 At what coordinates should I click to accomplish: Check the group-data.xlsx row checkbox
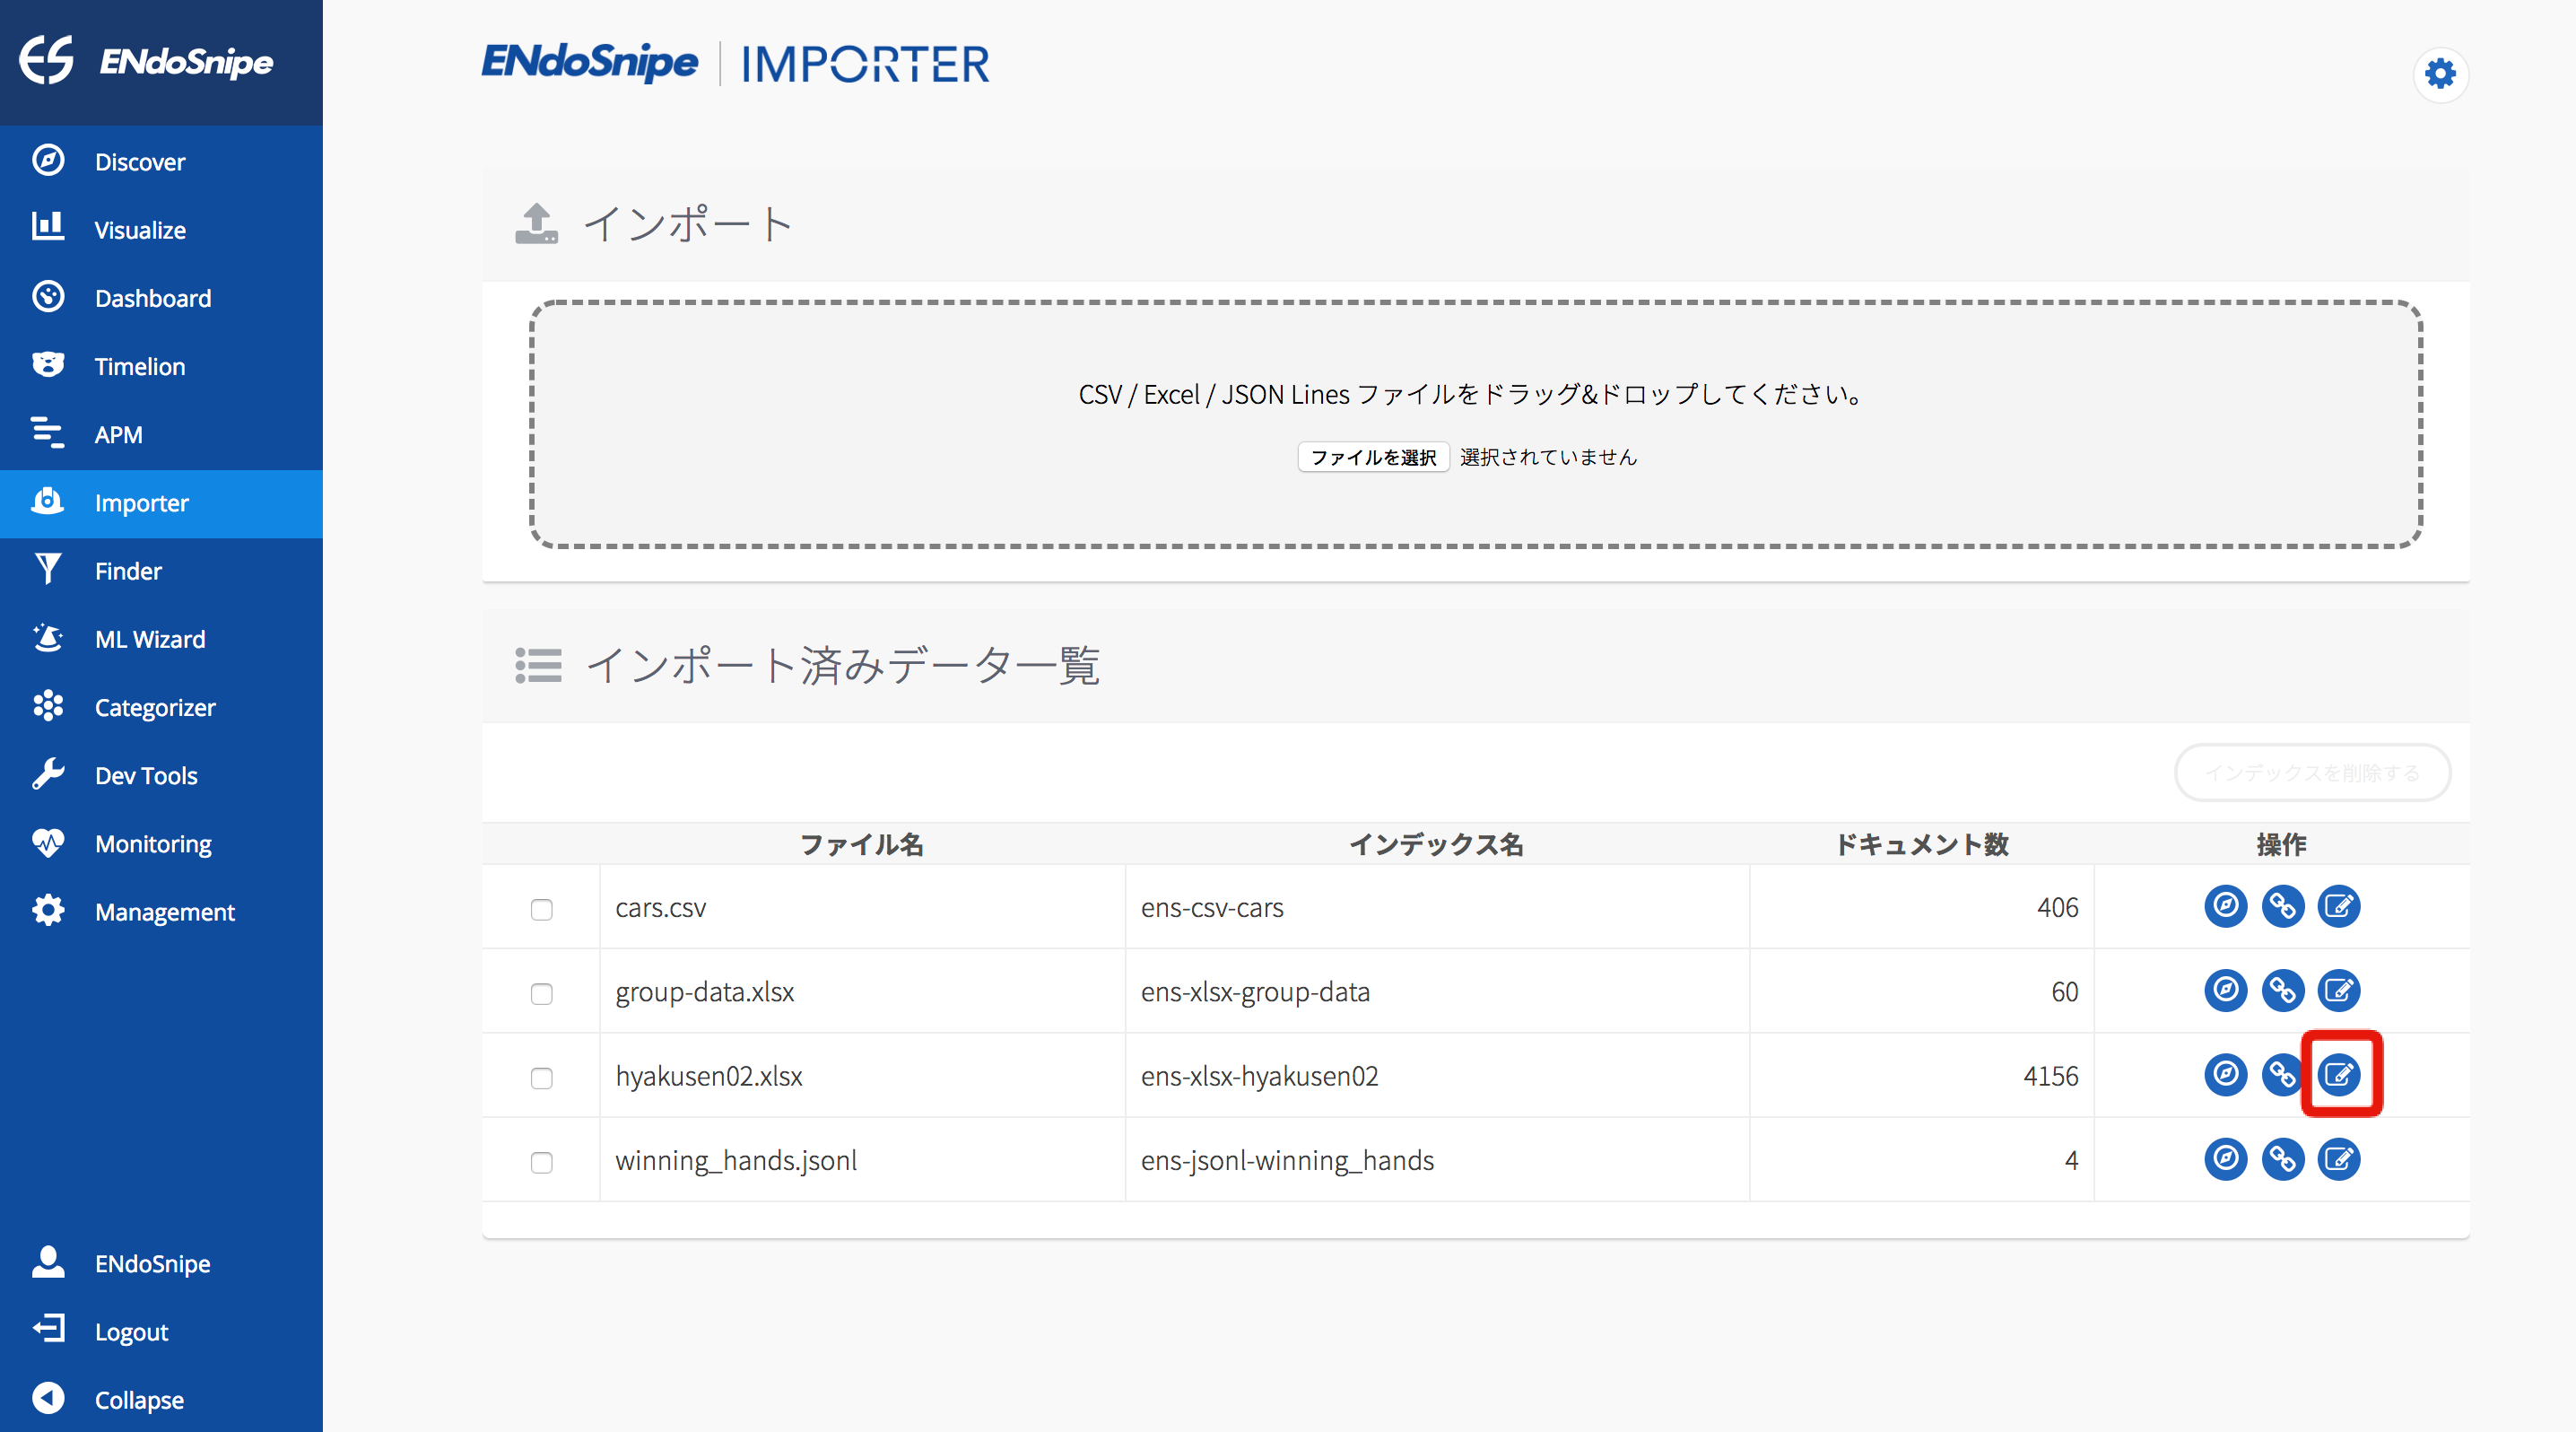pos(541,993)
